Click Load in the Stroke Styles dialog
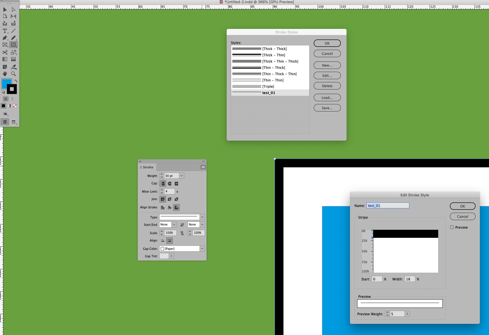Image resolution: width=489 pixels, height=335 pixels. click(327, 97)
